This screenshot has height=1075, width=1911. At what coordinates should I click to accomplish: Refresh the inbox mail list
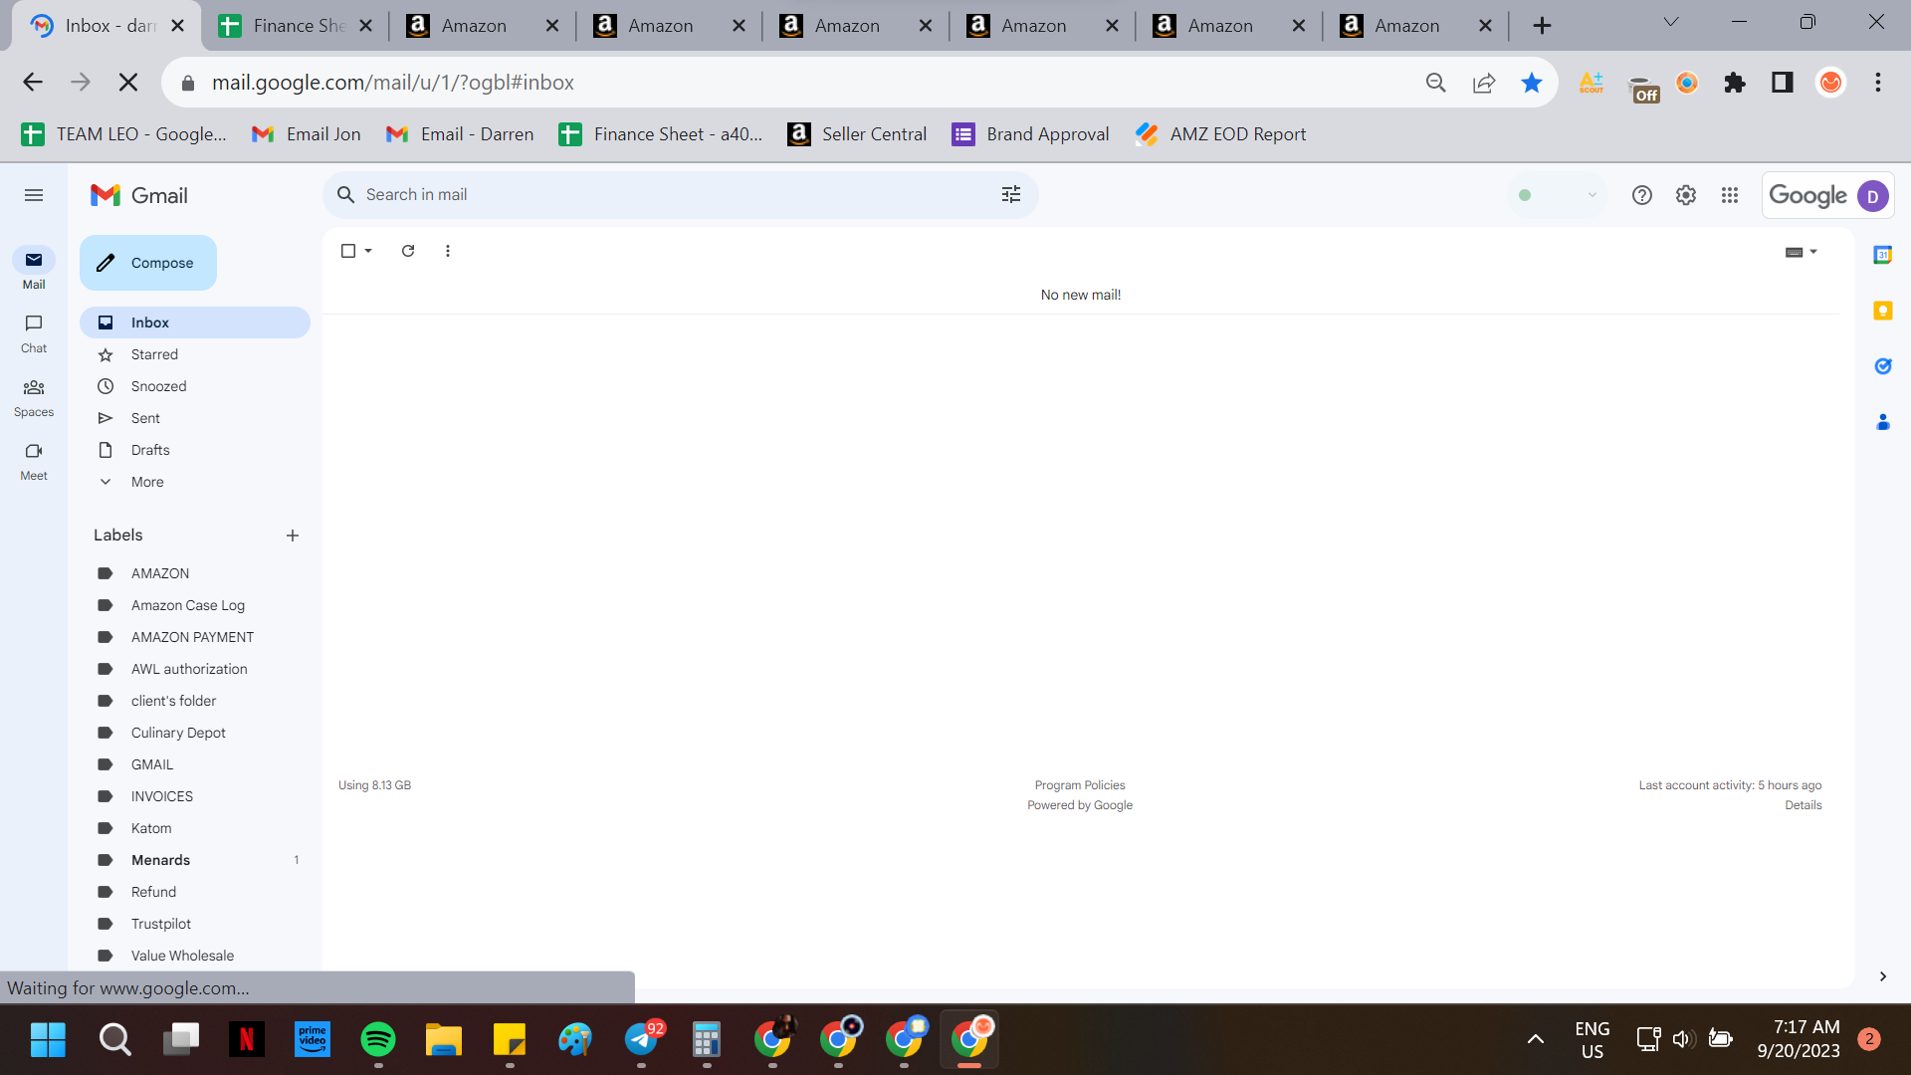click(x=408, y=251)
